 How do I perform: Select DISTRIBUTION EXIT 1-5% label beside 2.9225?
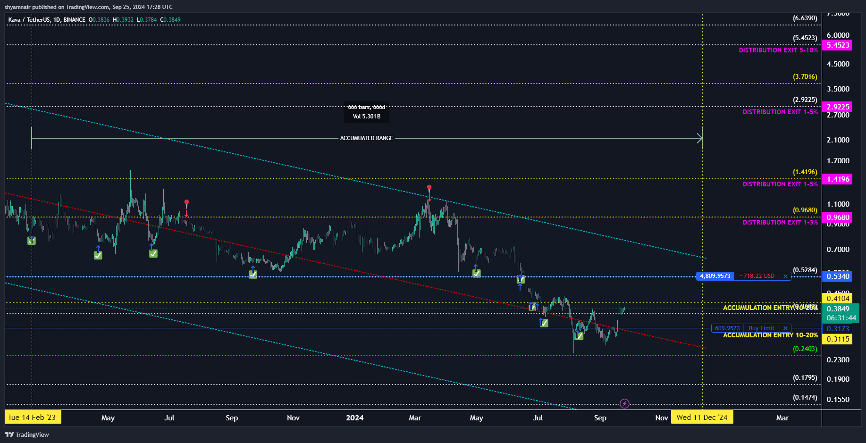[780, 112]
